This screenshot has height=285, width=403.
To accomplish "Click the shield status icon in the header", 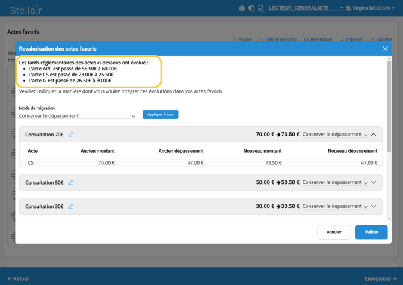I will click(251, 8).
